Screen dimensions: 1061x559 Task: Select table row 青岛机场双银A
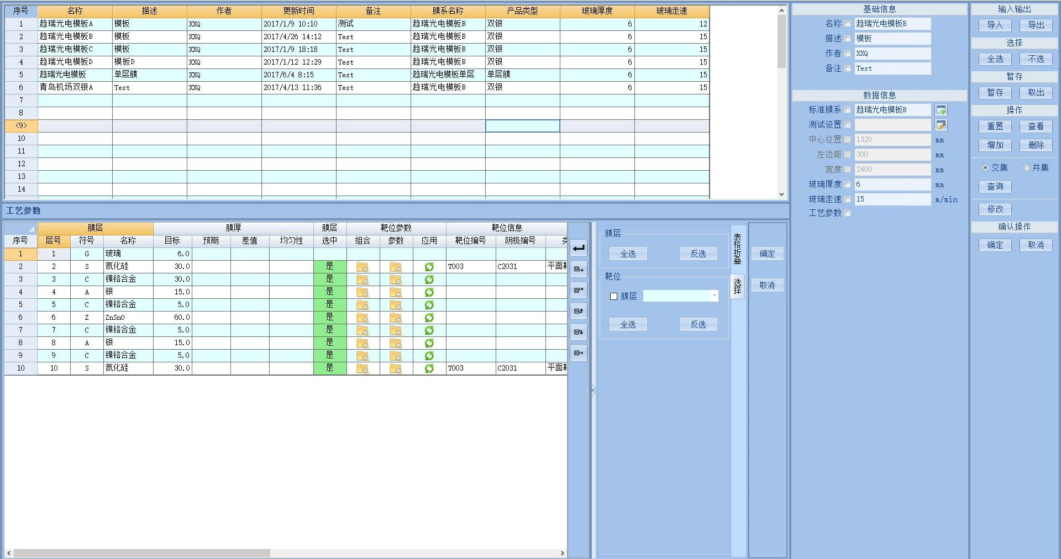point(357,87)
